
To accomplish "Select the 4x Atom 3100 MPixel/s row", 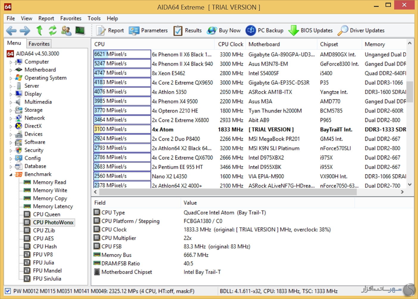I will [x=250, y=129].
